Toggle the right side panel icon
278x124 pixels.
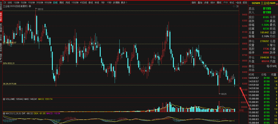pyautogui.click(x=238, y=6)
